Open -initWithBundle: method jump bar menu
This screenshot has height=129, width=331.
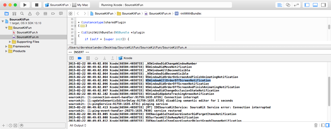point(188,13)
